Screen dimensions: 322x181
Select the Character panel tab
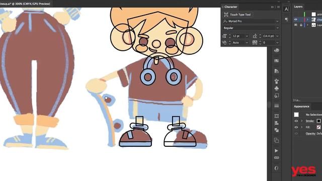tap(230, 7)
